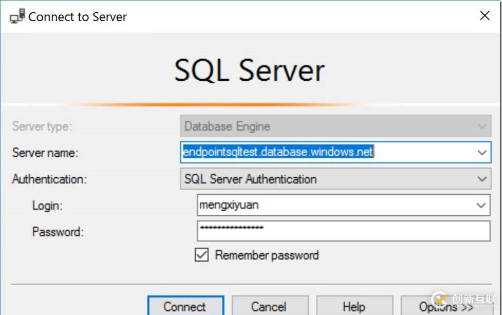The height and width of the screenshot is (315, 502).
Task: Click the SQL Server heading text
Action: click(x=249, y=70)
